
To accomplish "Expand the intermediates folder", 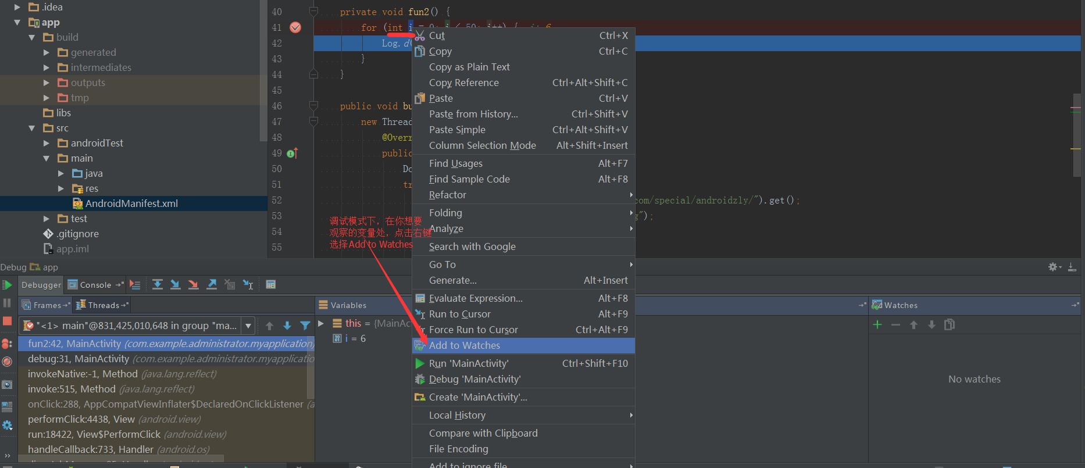I will point(47,67).
